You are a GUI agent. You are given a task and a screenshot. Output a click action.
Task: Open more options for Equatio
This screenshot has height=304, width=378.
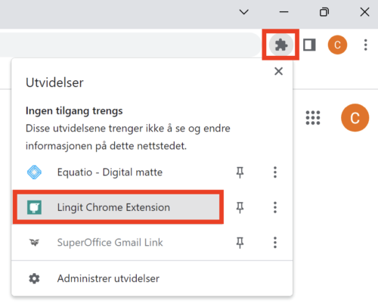(x=275, y=172)
